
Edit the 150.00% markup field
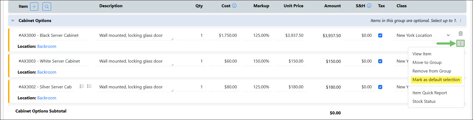(x=258, y=61)
